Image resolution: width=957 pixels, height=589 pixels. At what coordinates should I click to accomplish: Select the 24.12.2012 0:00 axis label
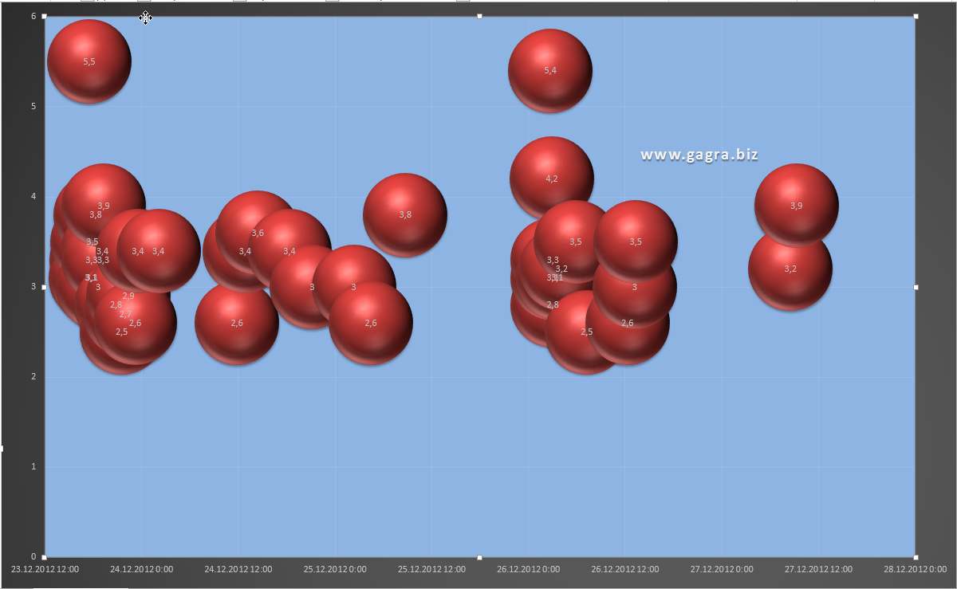[142, 570]
